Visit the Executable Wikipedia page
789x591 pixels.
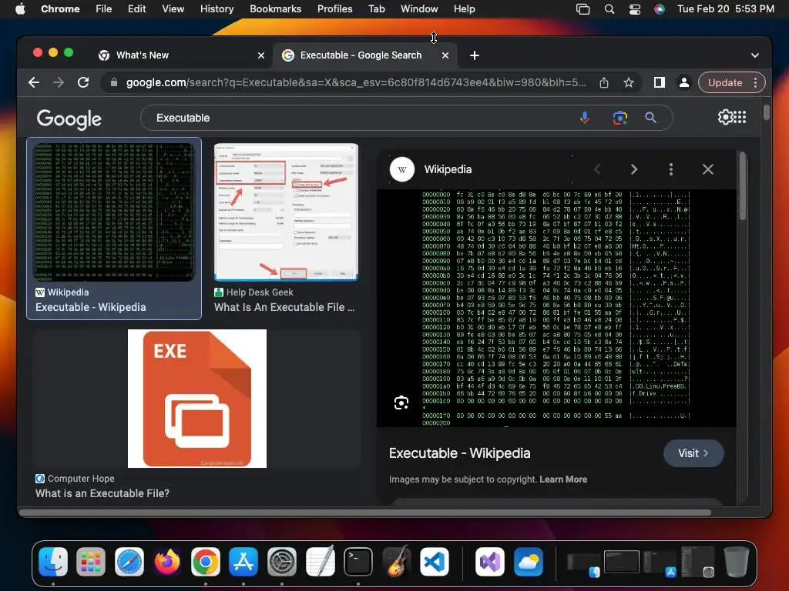693,453
